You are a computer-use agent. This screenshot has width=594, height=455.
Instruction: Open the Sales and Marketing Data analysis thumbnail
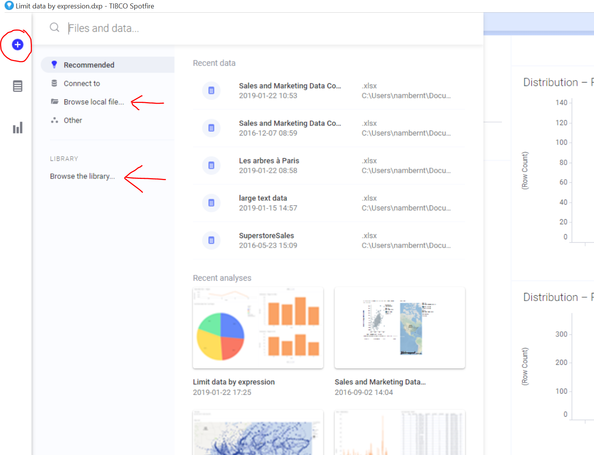pyautogui.click(x=400, y=328)
